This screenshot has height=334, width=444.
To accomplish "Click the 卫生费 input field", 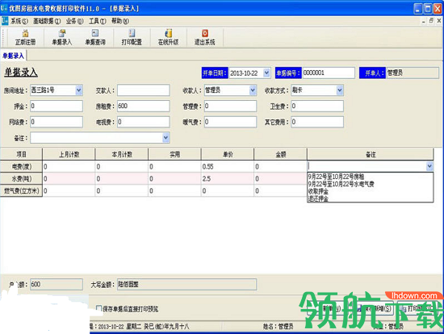I will click(317, 106).
